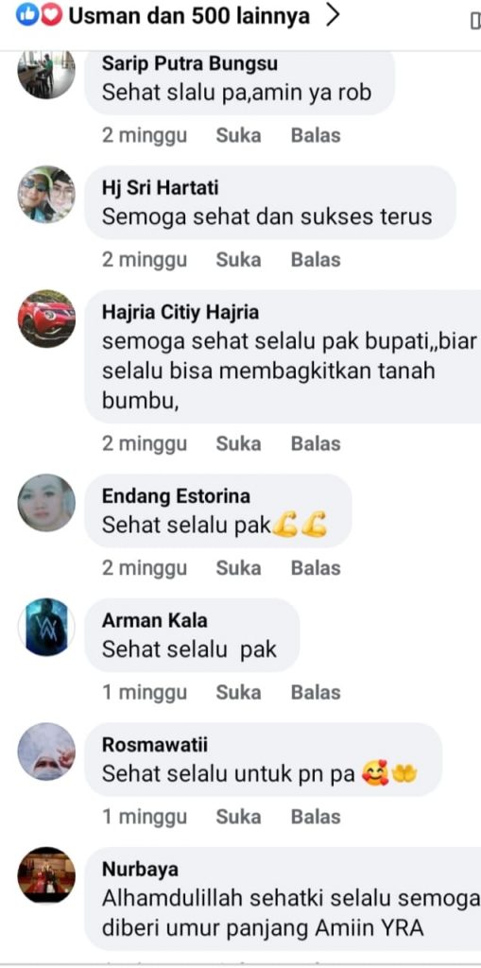Image resolution: width=481 pixels, height=968 pixels.
Task: Like Sarip Putra Bungsu's comment with Suka
Action: [x=238, y=136]
